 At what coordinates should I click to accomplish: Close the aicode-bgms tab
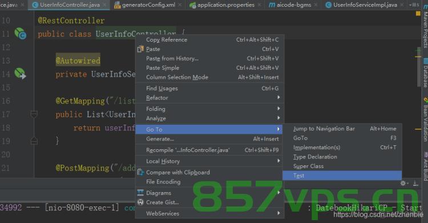click(x=316, y=5)
